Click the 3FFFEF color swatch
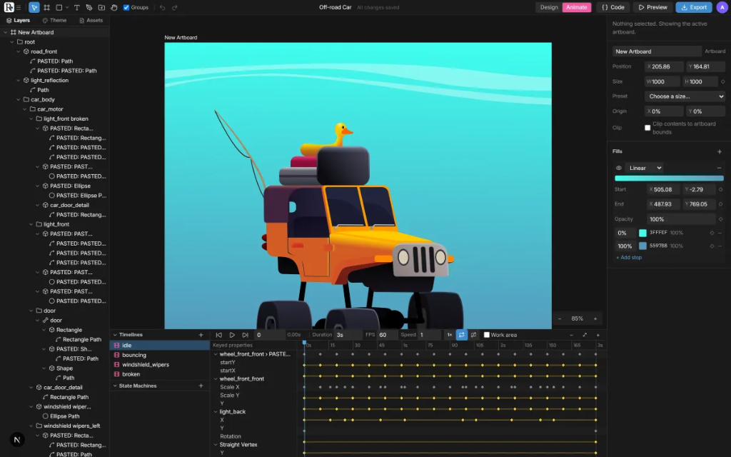This screenshot has width=731, height=457. pyautogui.click(x=643, y=233)
